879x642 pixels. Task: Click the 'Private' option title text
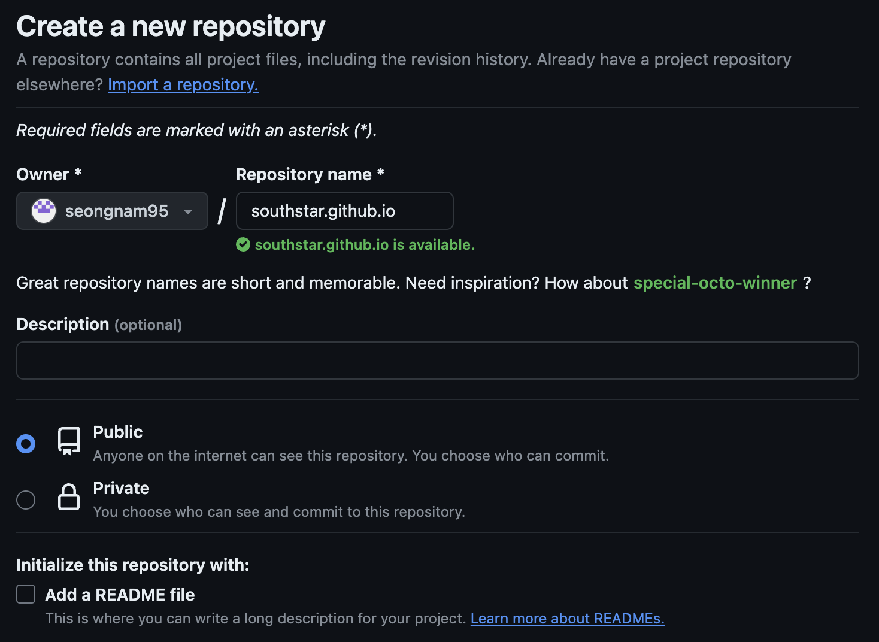[x=122, y=488]
